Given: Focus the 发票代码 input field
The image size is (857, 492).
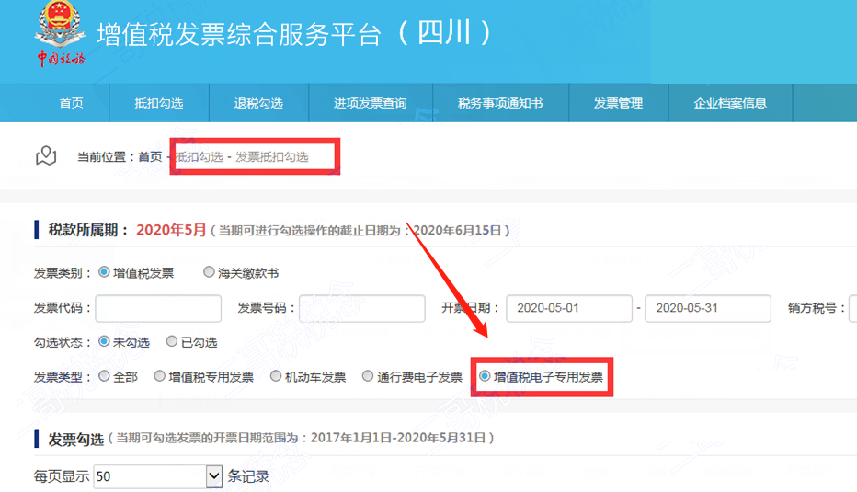Looking at the screenshot, I should pyautogui.click(x=158, y=308).
